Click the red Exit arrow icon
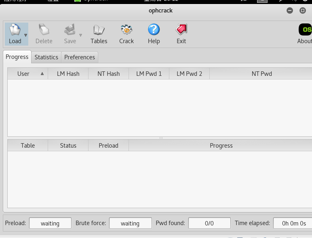Screen dimensions: 312x238 click(x=181, y=29)
